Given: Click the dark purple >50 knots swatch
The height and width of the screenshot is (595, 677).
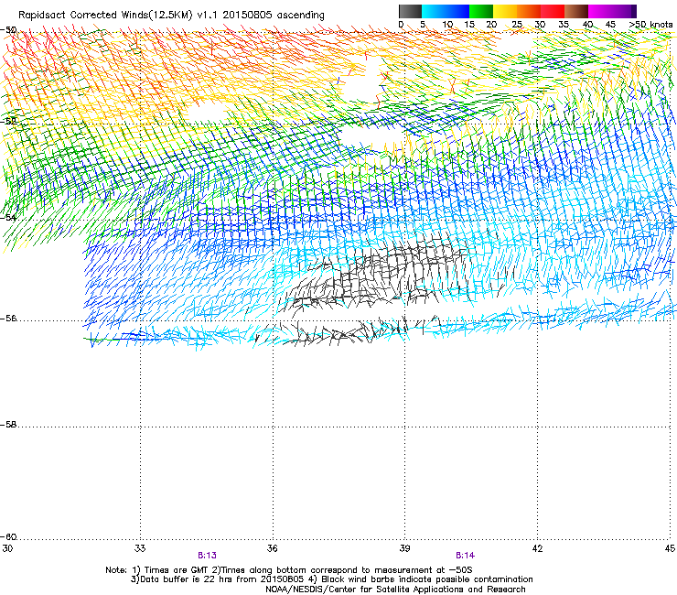Looking at the screenshot, I should [x=634, y=11].
